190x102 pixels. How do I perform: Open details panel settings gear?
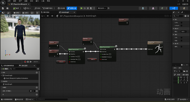(188, 16)
